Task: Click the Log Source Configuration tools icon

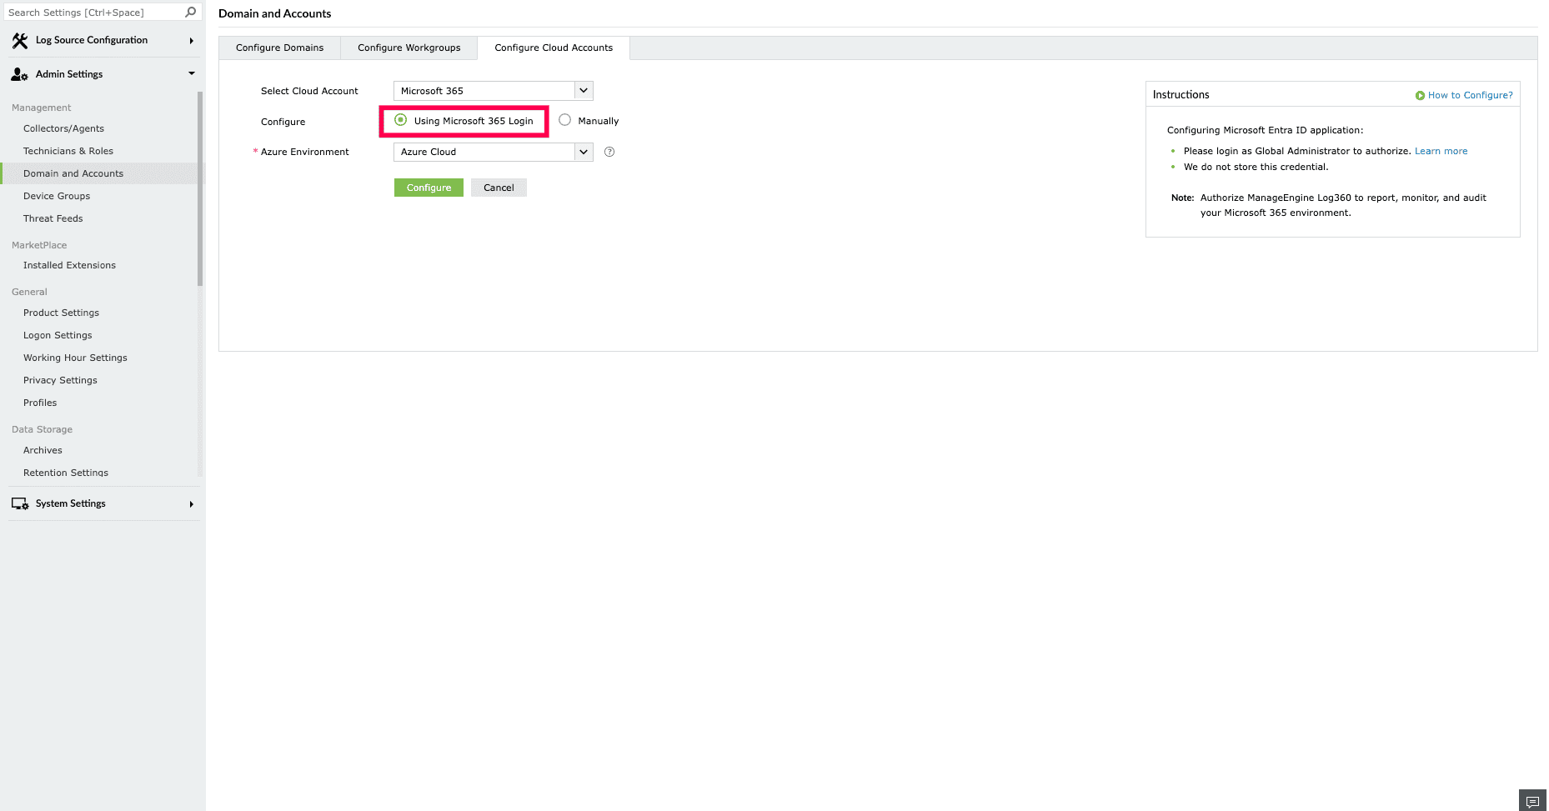Action: pyautogui.click(x=20, y=40)
